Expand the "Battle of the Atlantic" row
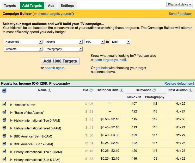This screenshot has width=195, height=163. coord(11,112)
